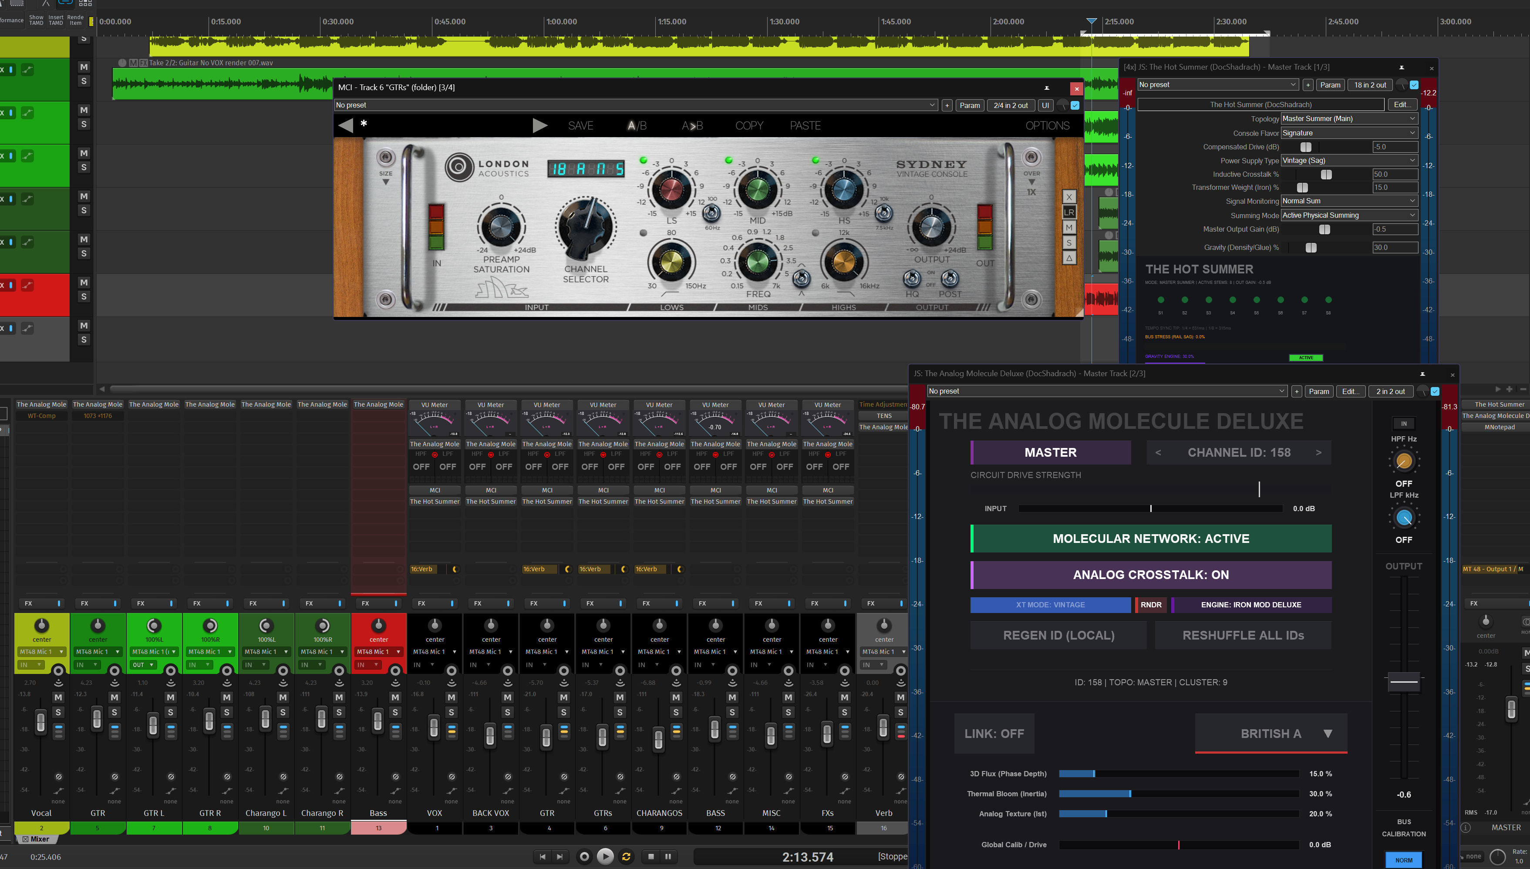Mute the Bass mixer channel
Image resolution: width=1530 pixels, height=869 pixels.
[395, 697]
